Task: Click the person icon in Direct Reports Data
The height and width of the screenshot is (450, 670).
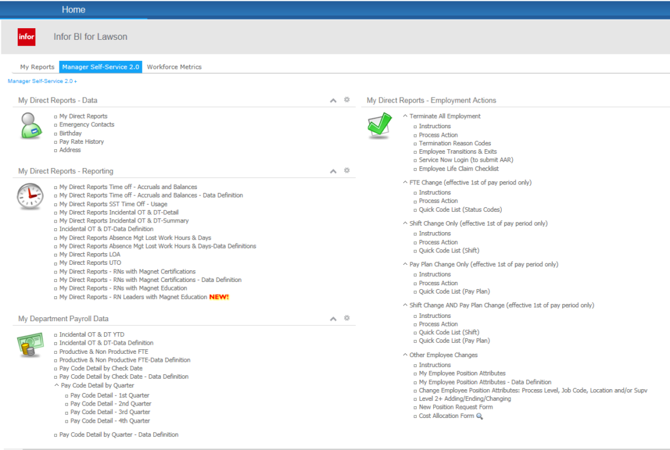Action: 30,126
